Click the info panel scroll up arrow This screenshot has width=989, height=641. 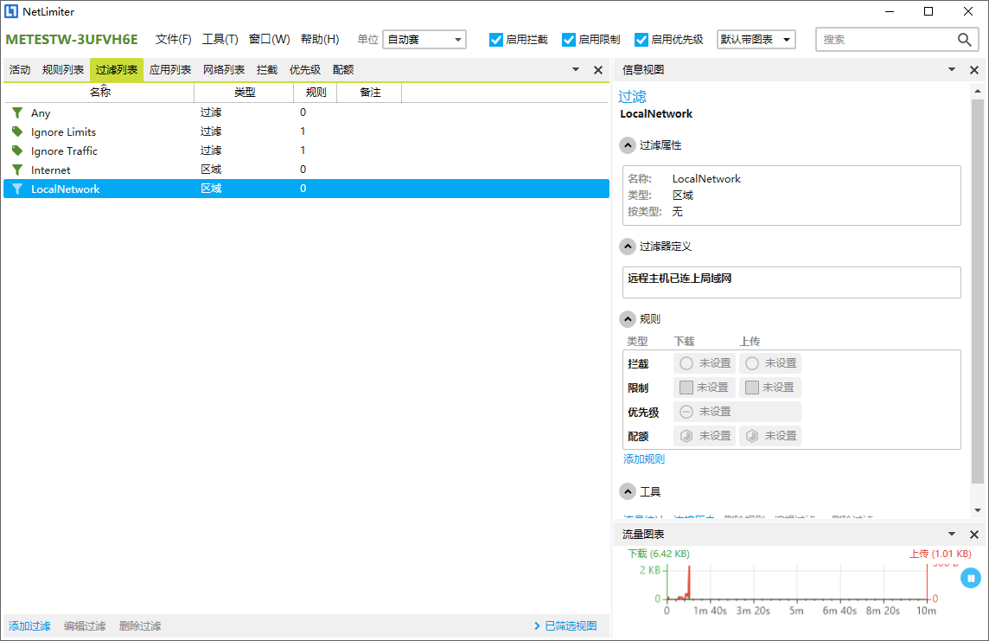click(978, 92)
